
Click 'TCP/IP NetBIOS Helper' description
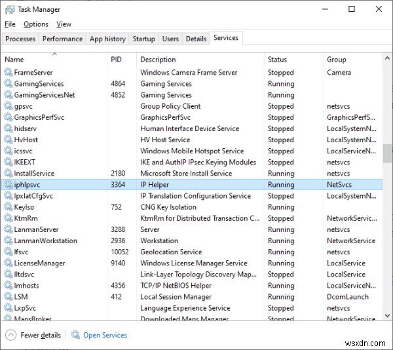coord(176,286)
